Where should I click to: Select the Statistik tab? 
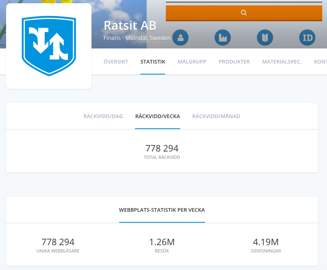click(153, 62)
